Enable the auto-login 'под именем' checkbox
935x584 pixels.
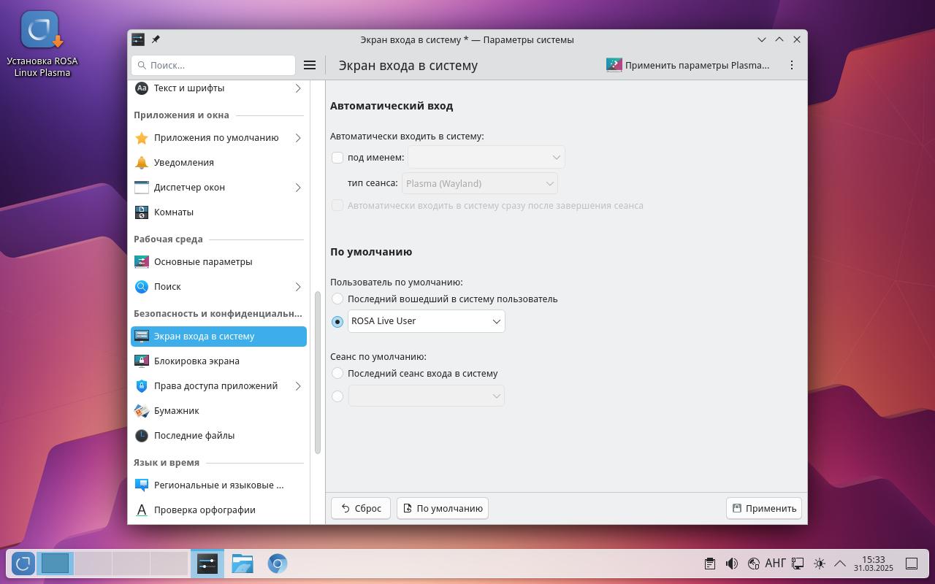337,158
